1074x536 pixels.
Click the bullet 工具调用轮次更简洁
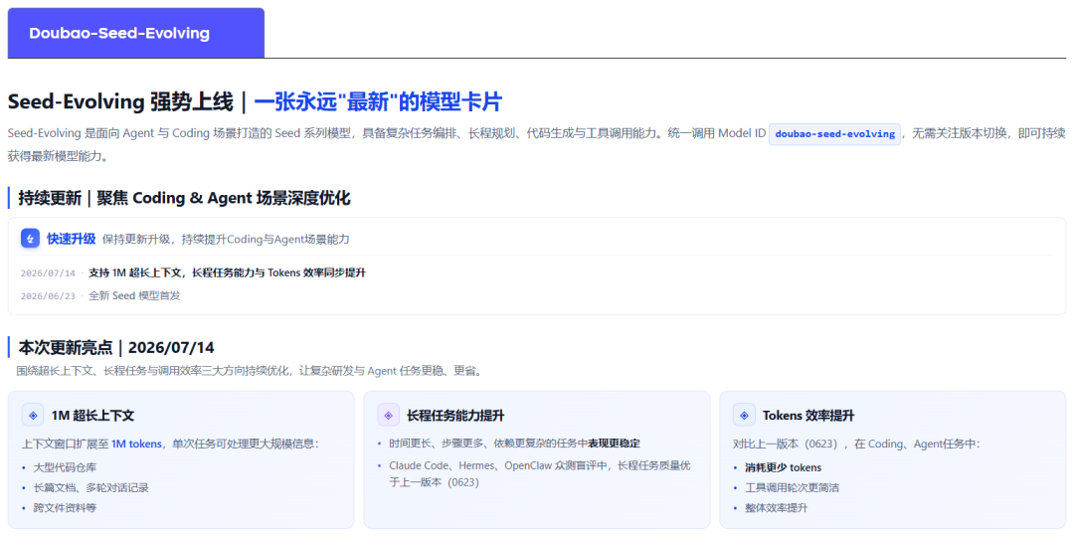click(x=792, y=487)
